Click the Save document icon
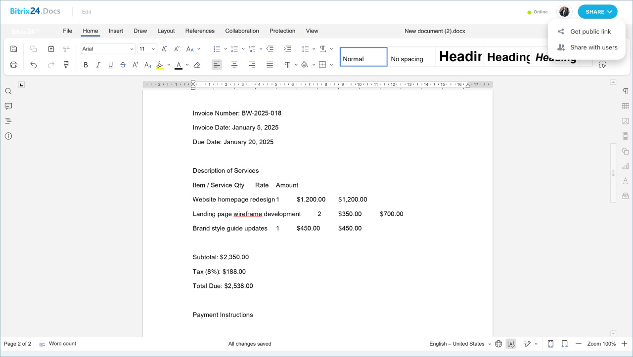 tap(14, 49)
